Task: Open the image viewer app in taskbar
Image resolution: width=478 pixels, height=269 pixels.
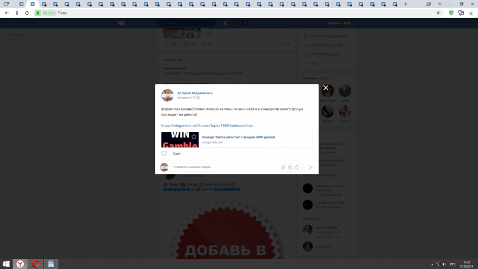Action: click(x=51, y=264)
